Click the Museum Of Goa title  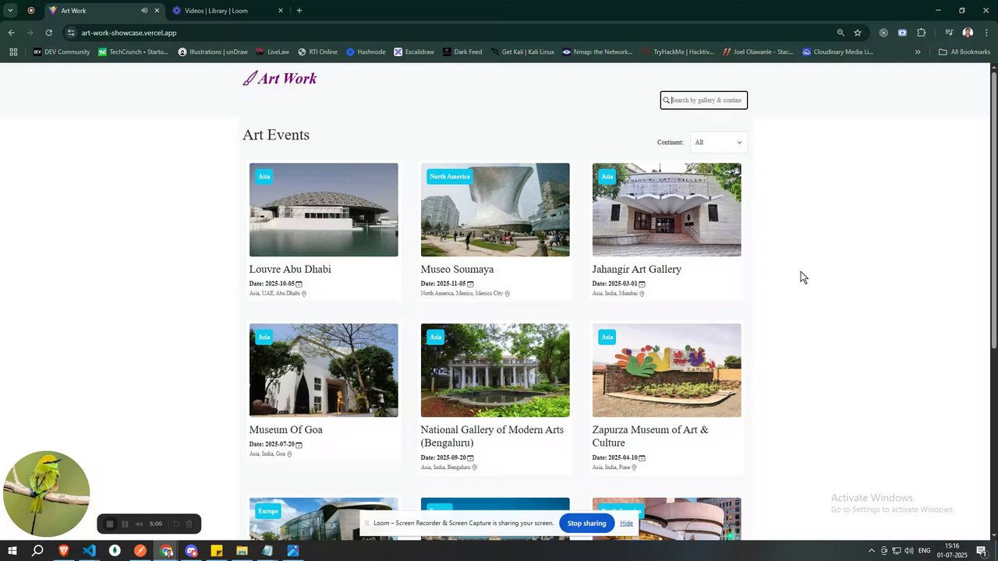pyautogui.click(x=285, y=430)
